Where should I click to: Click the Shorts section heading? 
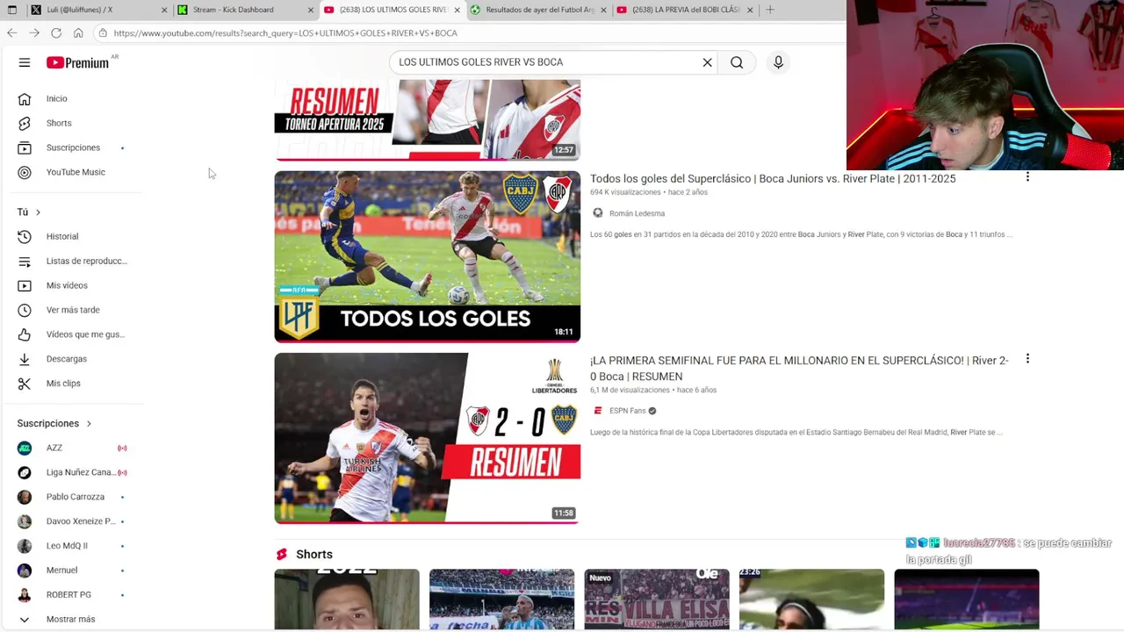click(x=314, y=554)
